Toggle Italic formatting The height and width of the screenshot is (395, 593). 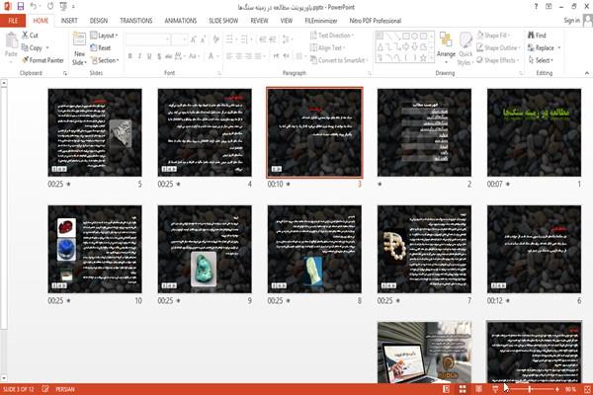tap(139, 56)
